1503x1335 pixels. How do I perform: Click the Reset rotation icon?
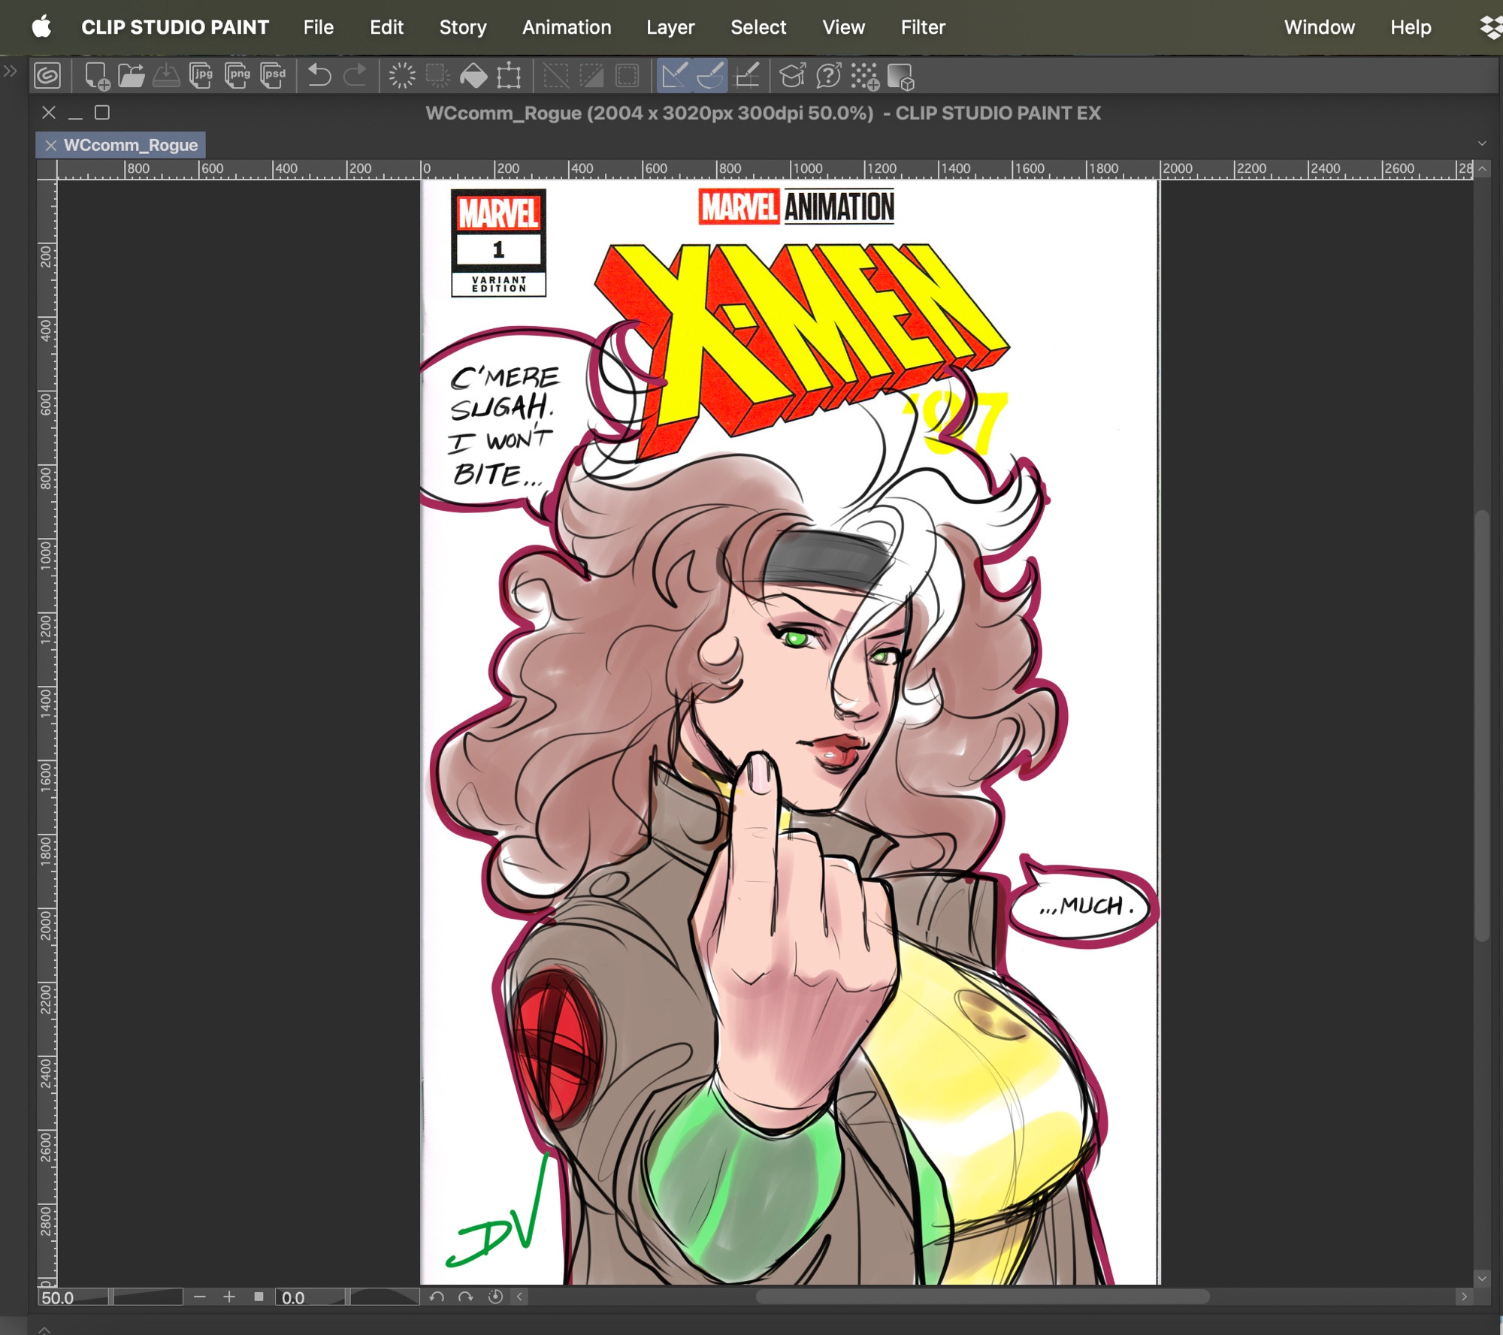pos(495,1297)
